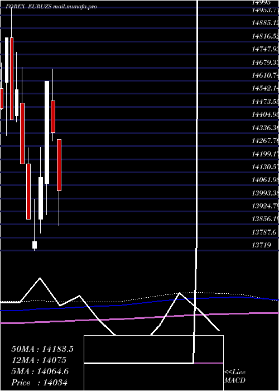Click the 5MA : 14064.6 value
This screenshot has width=279, height=391.
coord(40,371)
